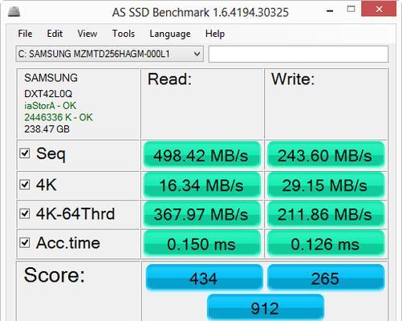
Task: Click the AS SSD drive icon in title bar
Action: click(x=14, y=11)
